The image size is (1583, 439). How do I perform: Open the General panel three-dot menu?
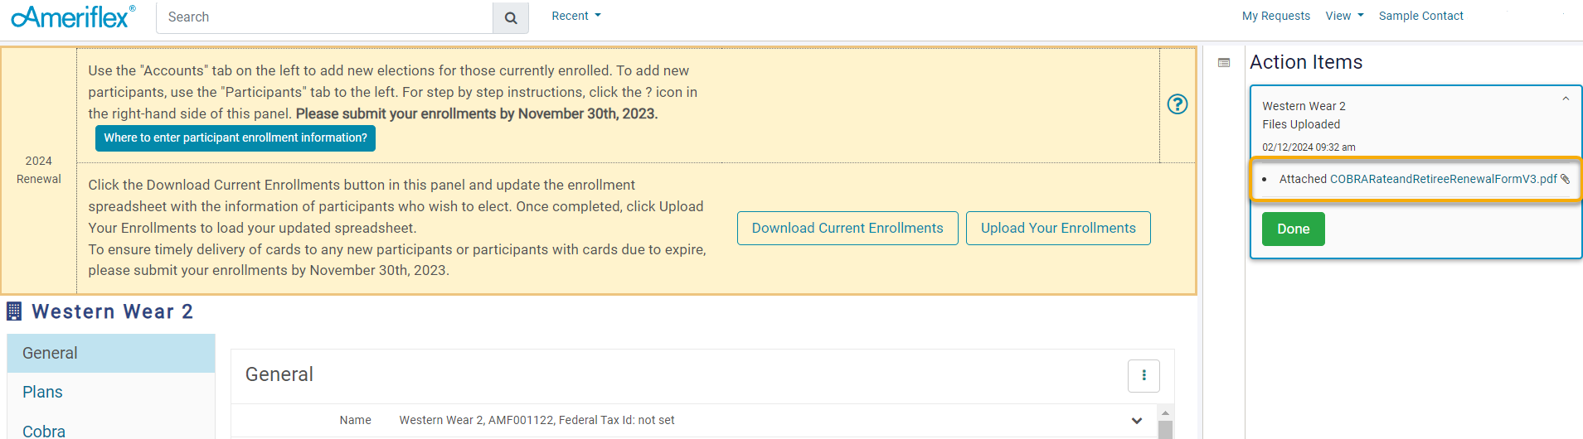1144,375
